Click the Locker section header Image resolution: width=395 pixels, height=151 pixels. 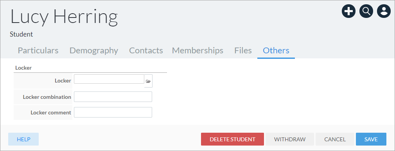23,68
